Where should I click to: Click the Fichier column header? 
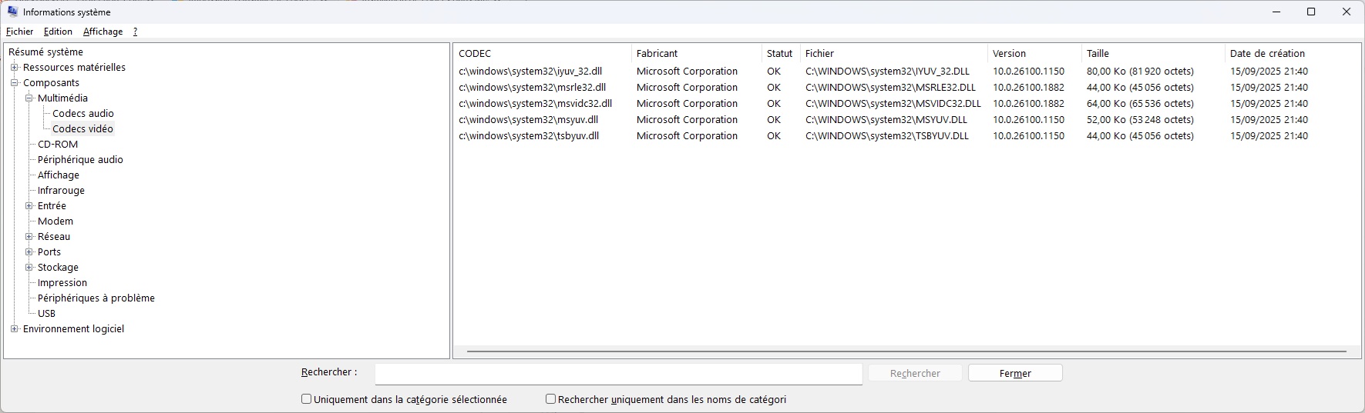(x=894, y=53)
